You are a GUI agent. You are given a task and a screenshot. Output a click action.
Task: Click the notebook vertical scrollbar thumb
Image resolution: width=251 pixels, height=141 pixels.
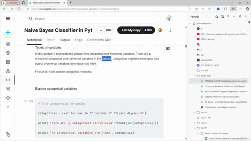[x=186, y=46]
